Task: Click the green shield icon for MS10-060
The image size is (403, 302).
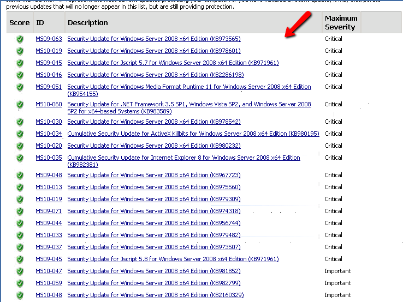Action: 20,105
